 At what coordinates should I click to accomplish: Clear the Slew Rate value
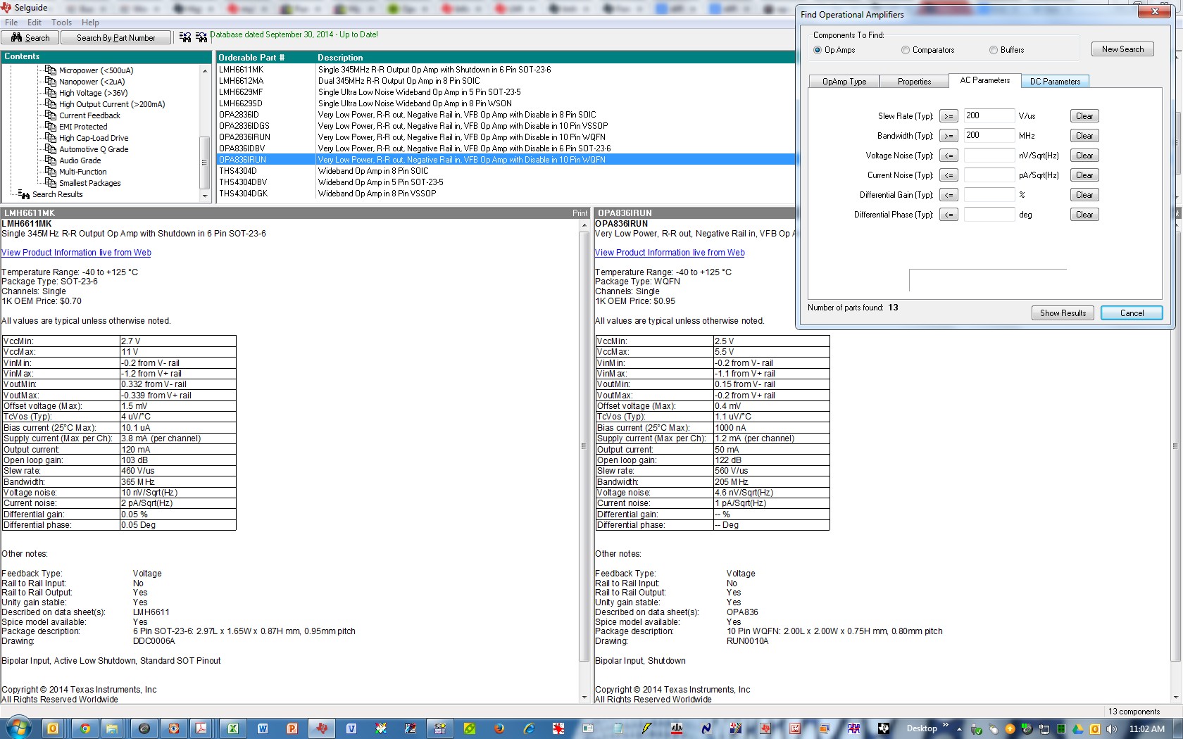1084,116
